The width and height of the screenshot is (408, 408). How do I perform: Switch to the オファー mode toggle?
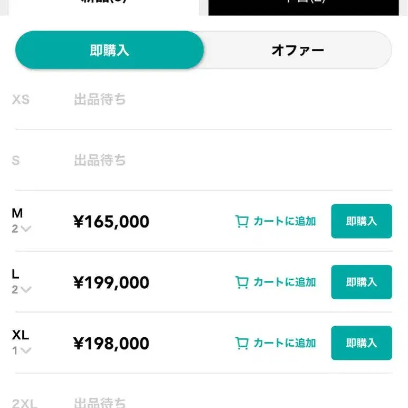click(297, 50)
